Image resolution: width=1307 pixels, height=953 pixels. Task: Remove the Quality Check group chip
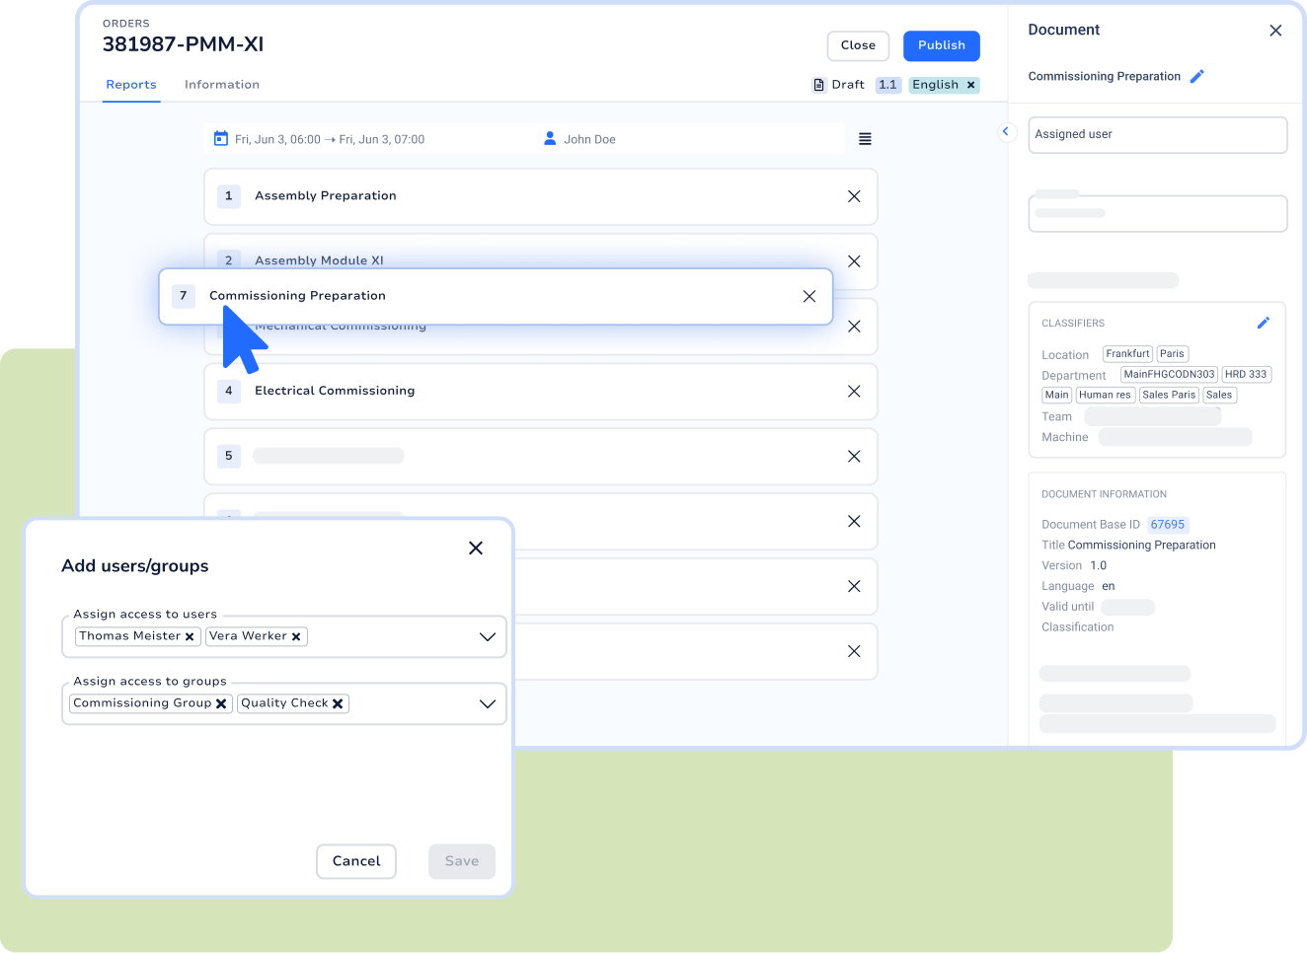(338, 703)
